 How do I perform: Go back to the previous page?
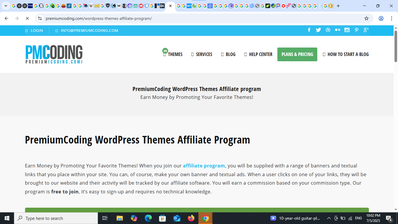[6, 18]
